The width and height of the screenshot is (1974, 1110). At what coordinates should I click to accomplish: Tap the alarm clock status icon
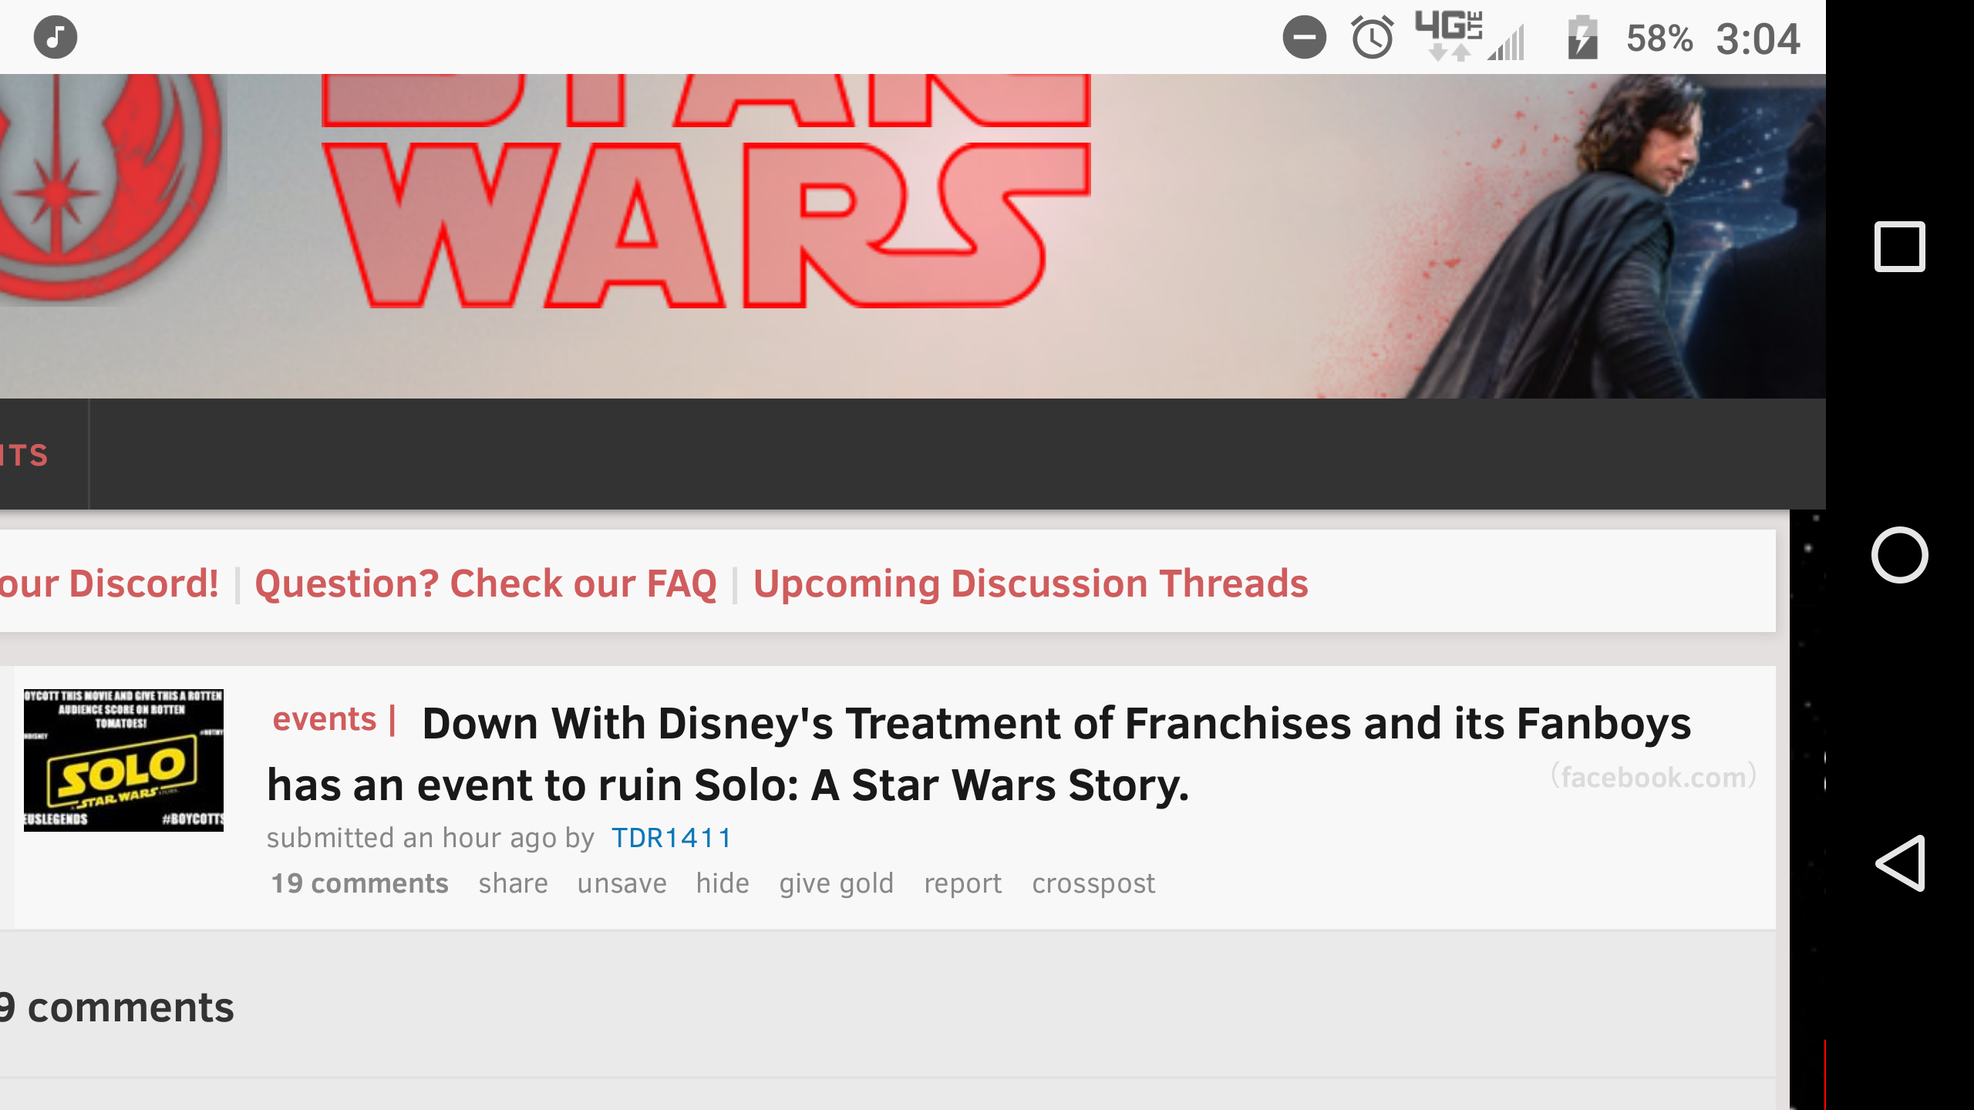1373,37
